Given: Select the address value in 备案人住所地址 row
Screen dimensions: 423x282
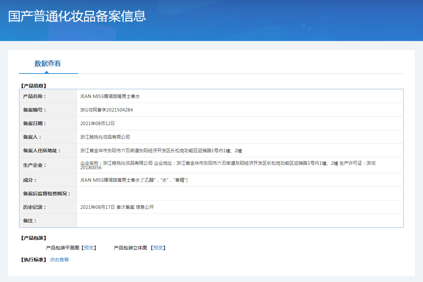Looking at the screenshot, I should point(161,150).
